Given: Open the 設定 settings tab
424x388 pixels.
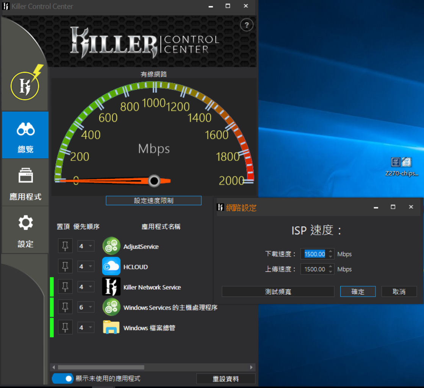Looking at the screenshot, I should tap(25, 230).
